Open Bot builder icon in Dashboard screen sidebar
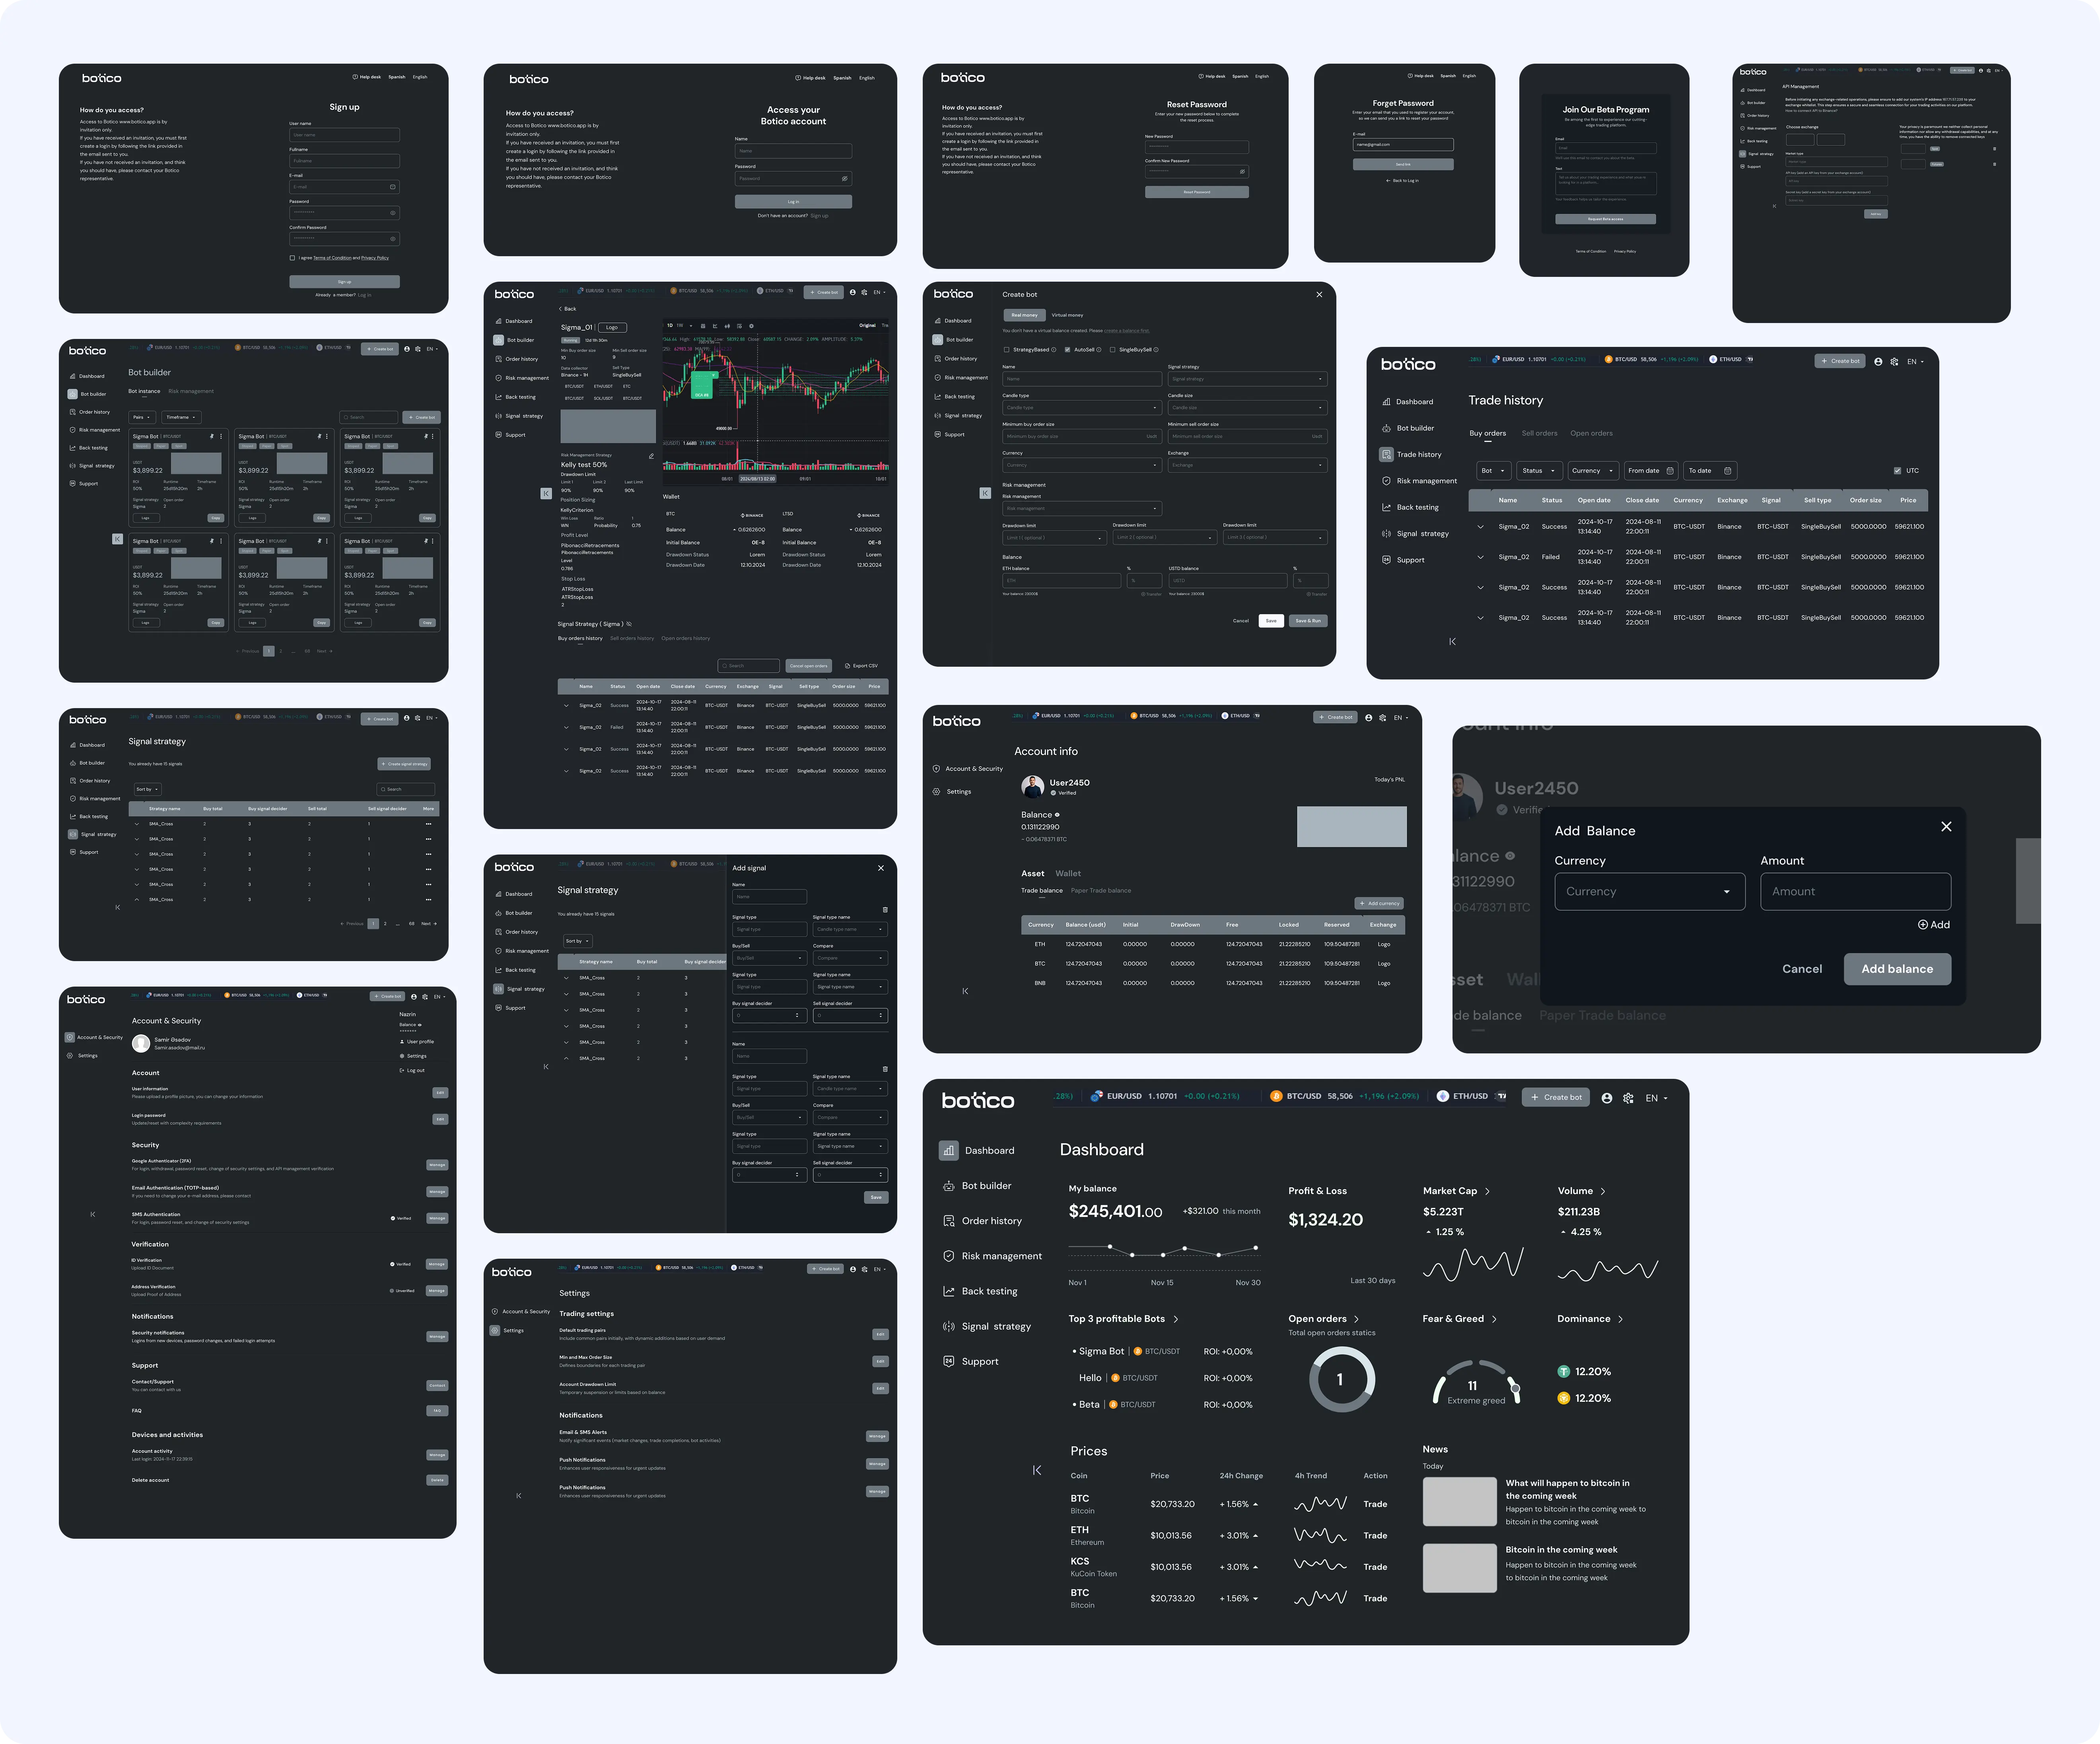Screen dimensions: 2100x1744 click(x=948, y=1186)
